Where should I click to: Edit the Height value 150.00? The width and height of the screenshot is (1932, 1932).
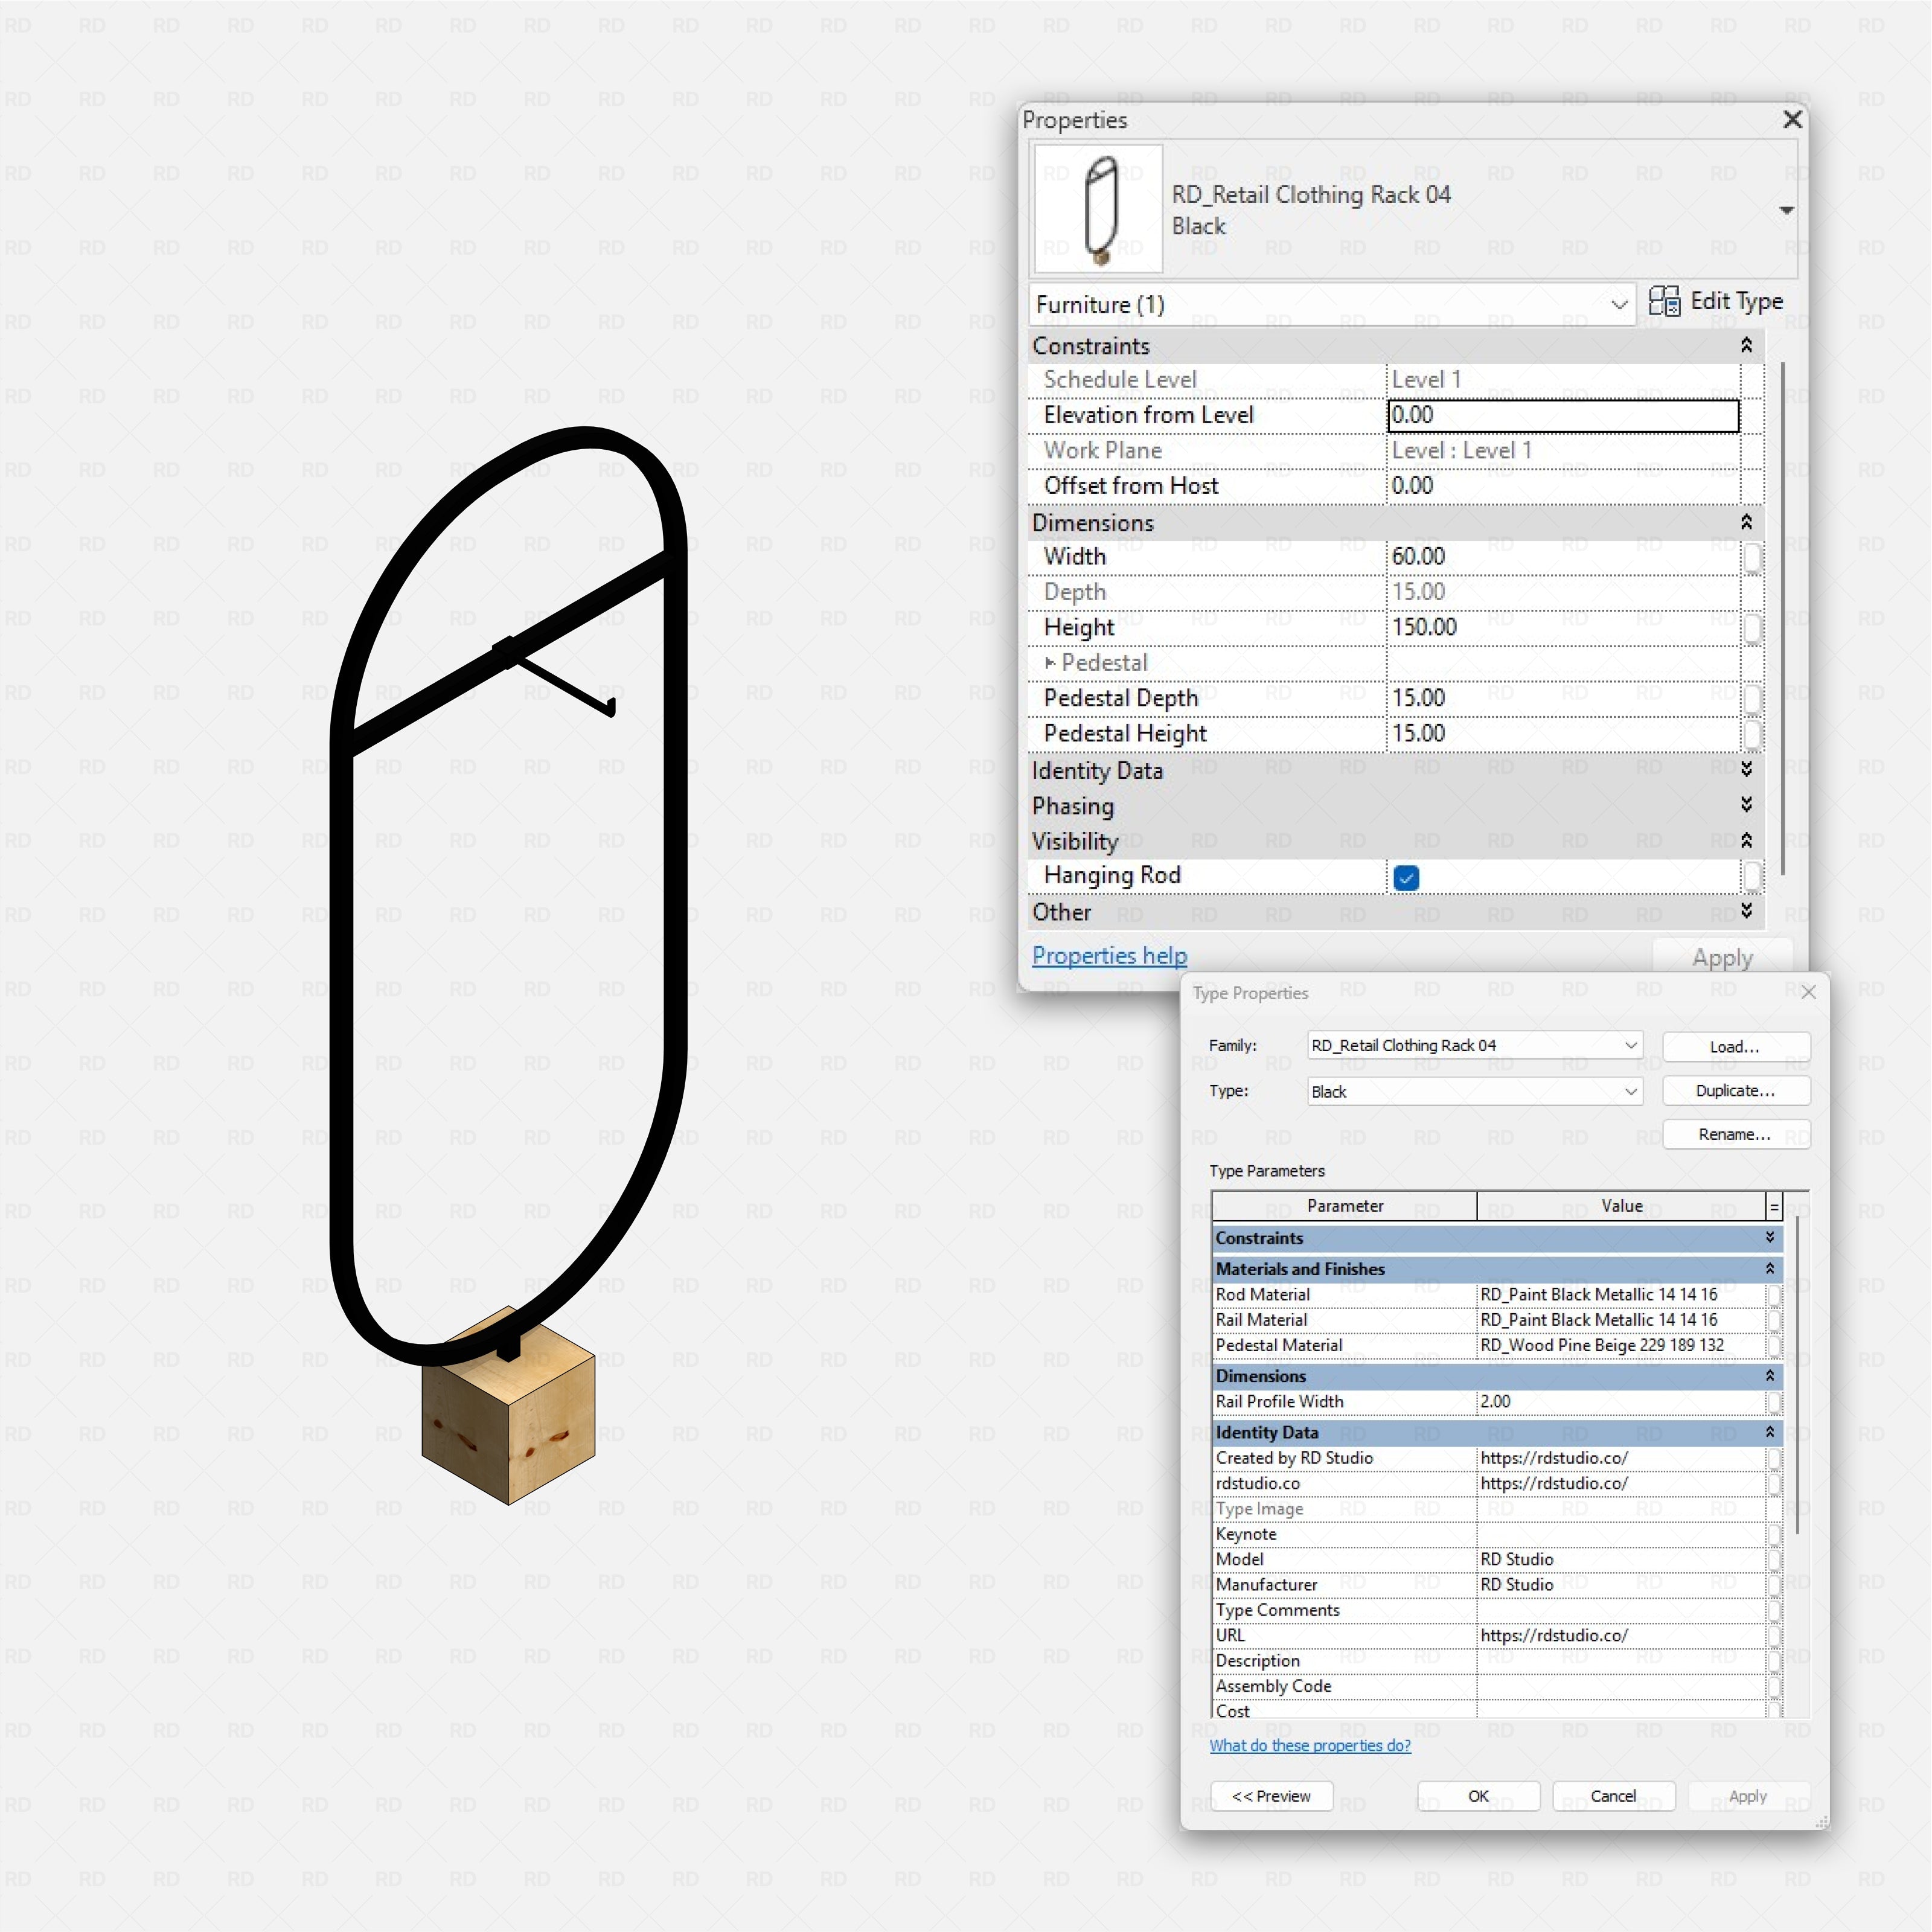(x=1564, y=628)
